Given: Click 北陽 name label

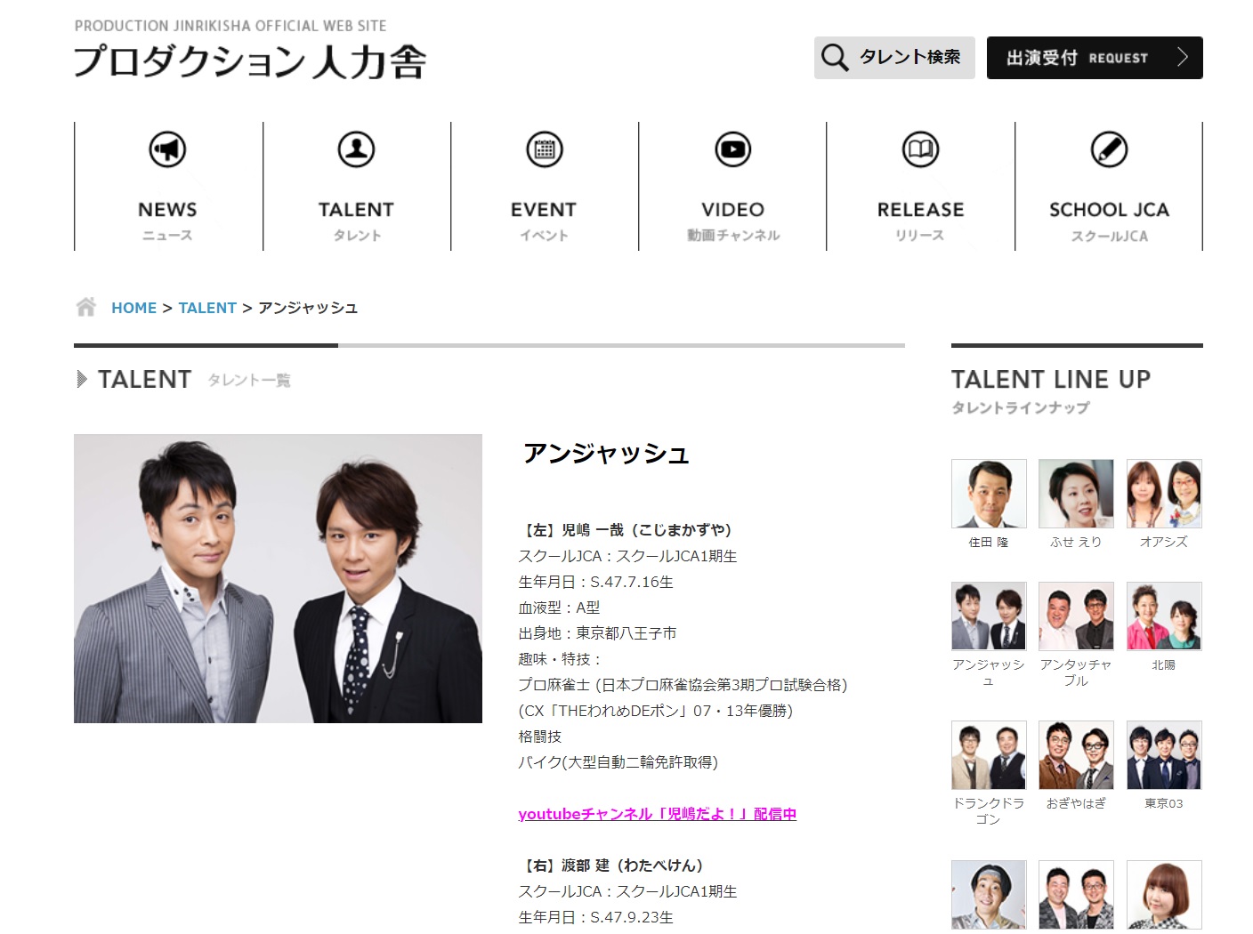Looking at the screenshot, I should (x=1164, y=664).
